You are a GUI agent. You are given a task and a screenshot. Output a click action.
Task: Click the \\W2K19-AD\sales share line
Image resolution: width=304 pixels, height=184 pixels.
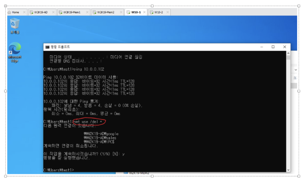click(x=100, y=138)
